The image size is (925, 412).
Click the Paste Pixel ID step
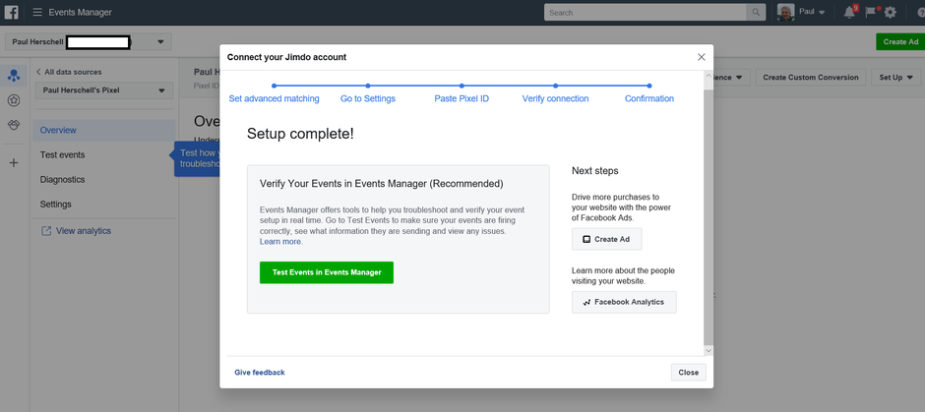click(x=462, y=98)
